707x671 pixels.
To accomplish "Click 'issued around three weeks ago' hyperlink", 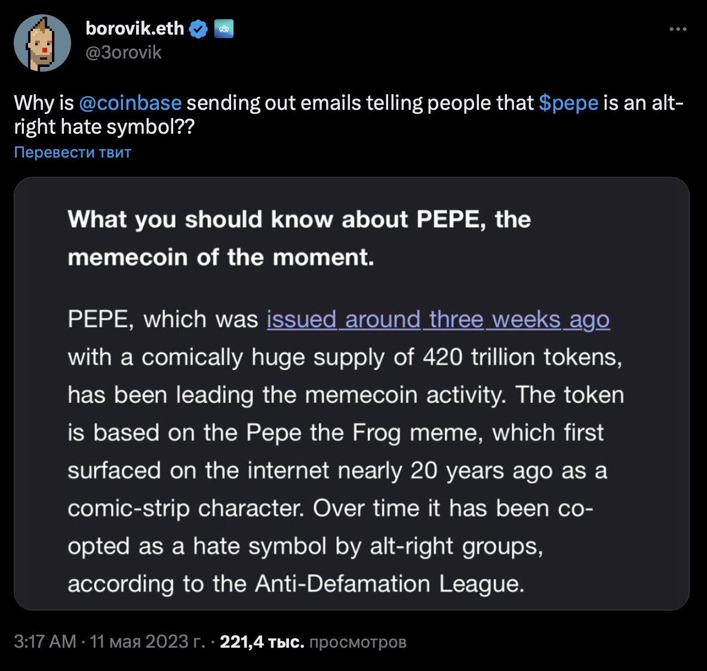I will 438,319.
